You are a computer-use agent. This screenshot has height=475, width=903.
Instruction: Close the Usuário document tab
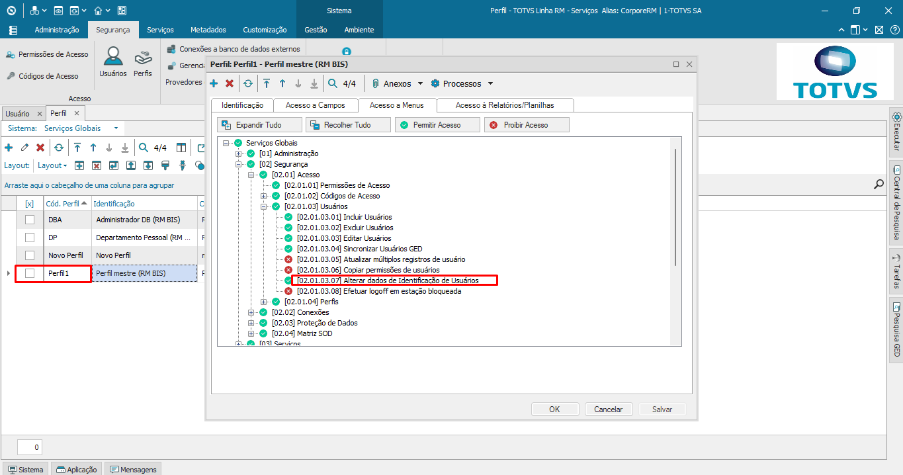coord(40,114)
